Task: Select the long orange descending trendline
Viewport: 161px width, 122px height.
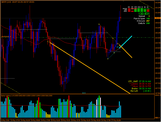Action: tap(90, 68)
